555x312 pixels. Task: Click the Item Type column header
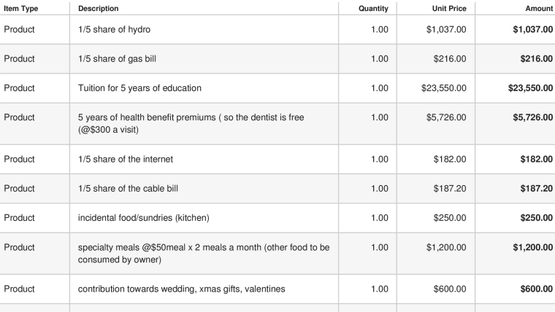click(x=21, y=9)
